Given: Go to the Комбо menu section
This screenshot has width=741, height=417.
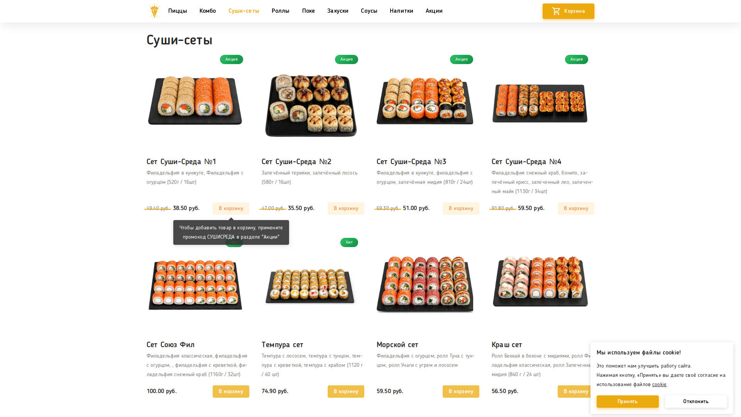Looking at the screenshot, I should (x=208, y=11).
